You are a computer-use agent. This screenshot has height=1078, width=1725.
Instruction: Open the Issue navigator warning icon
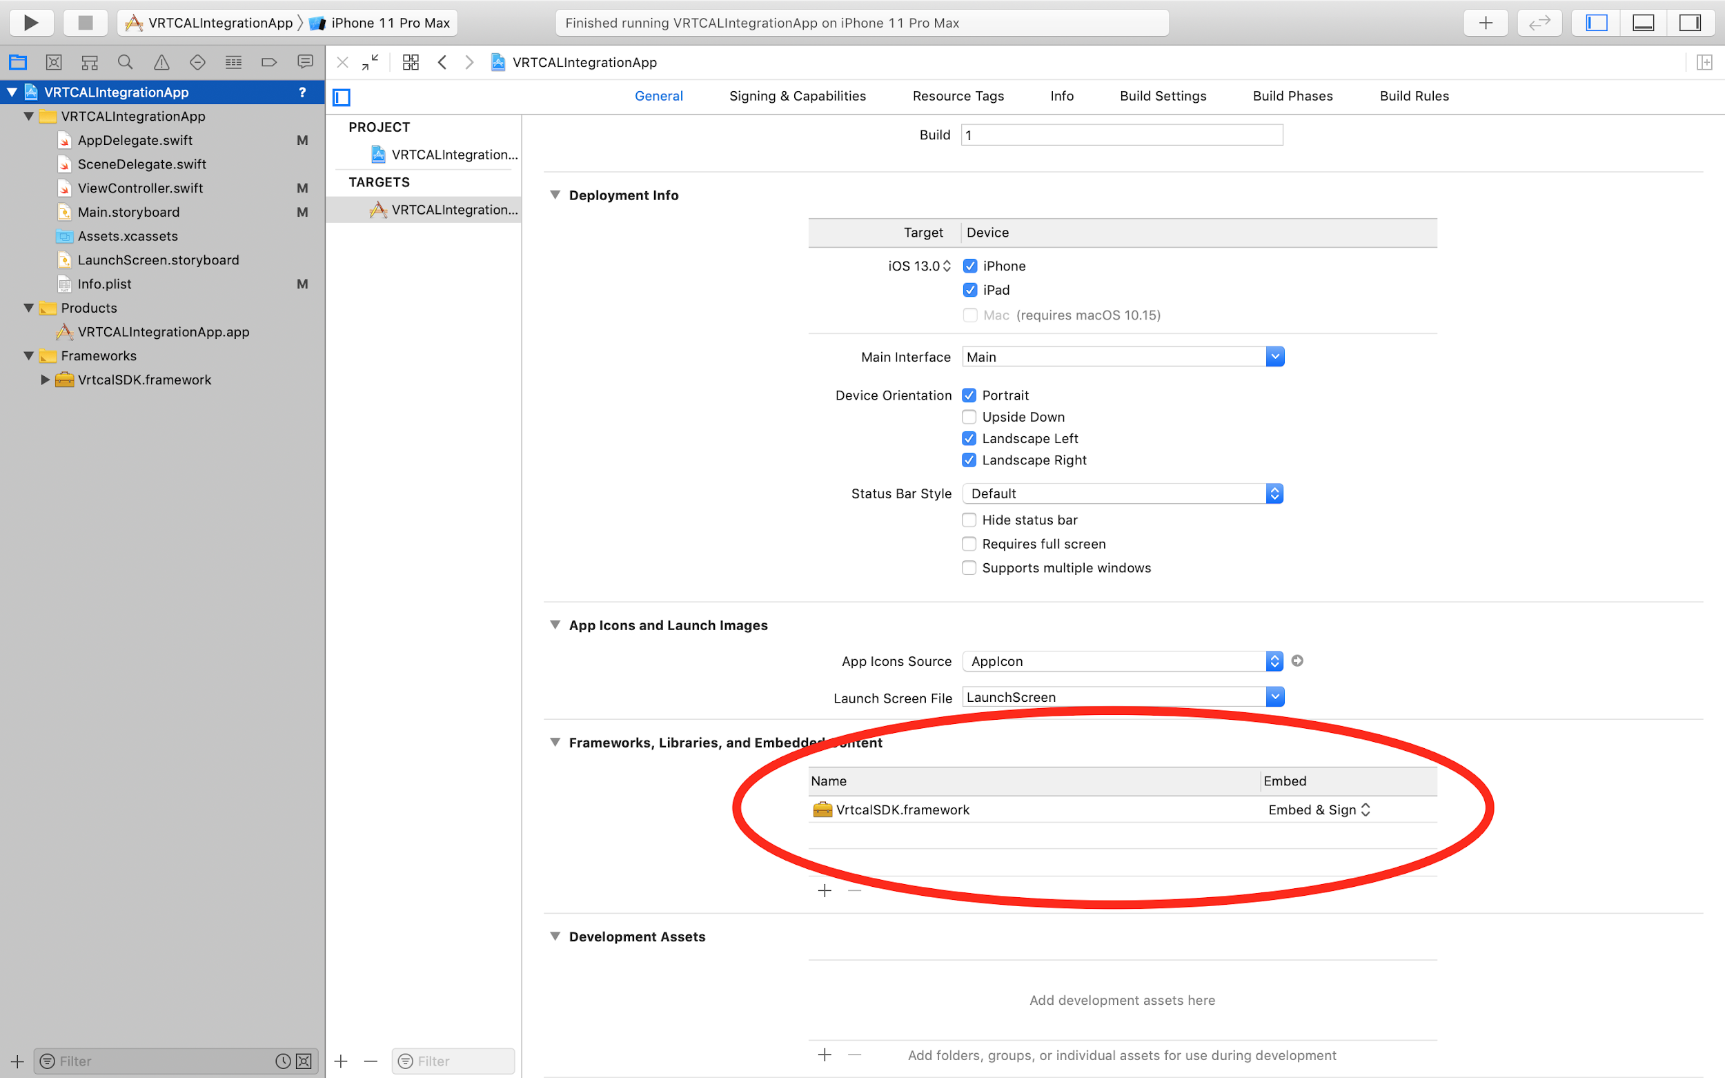click(162, 63)
